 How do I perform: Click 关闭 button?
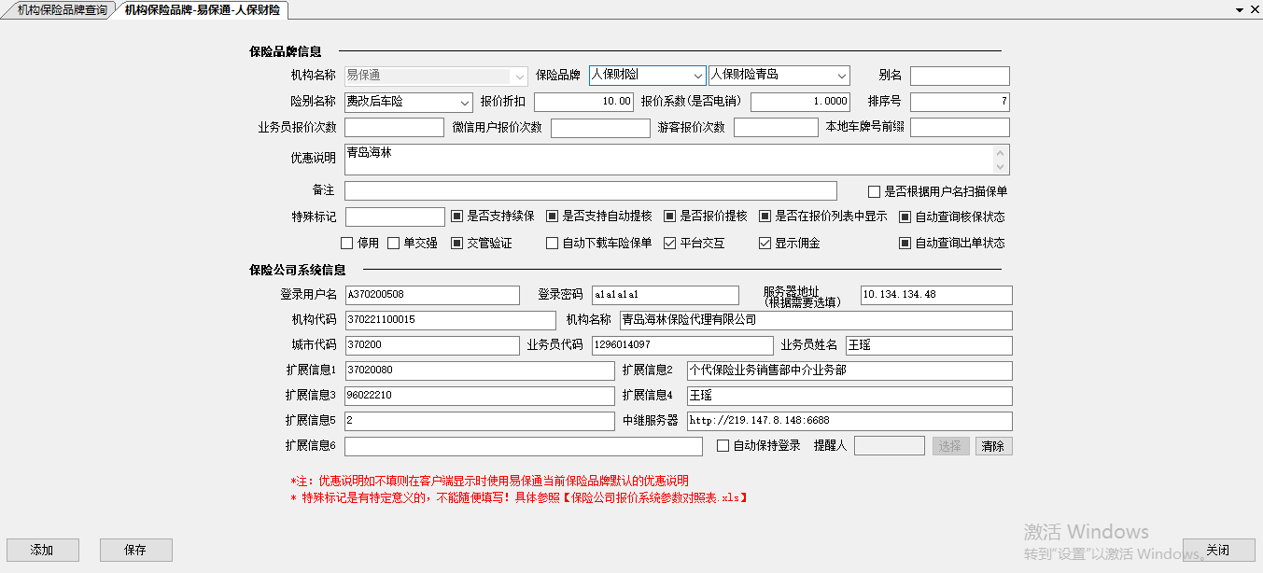[1218, 551]
